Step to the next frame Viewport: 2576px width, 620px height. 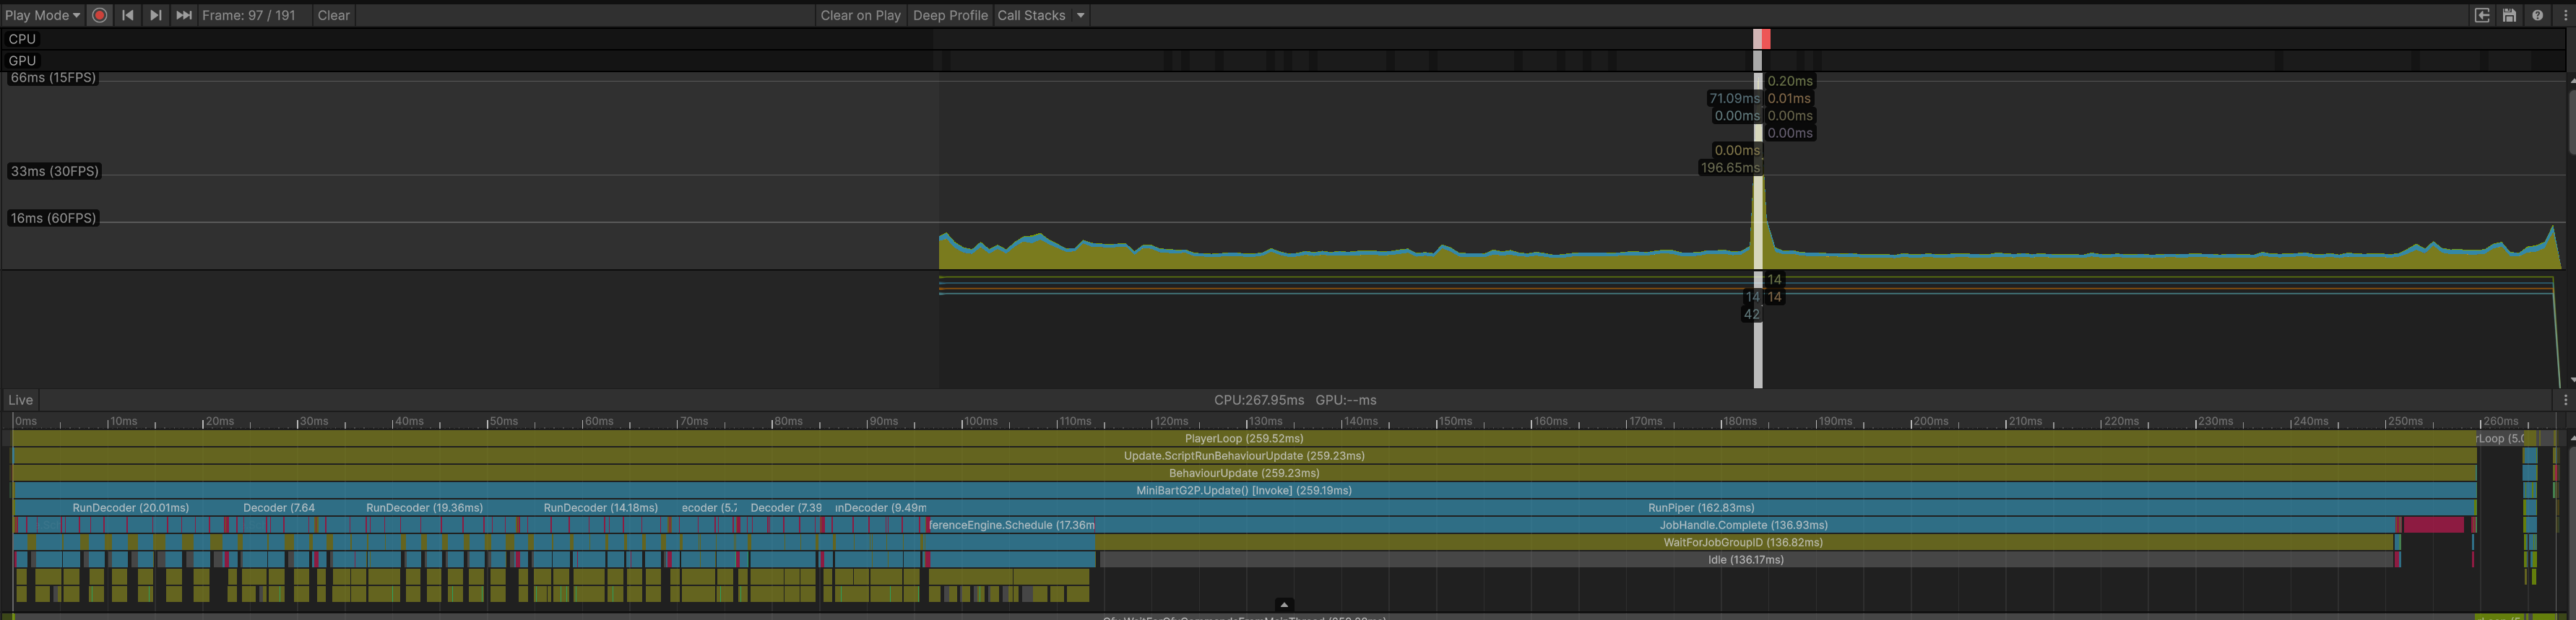tap(156, 15)
